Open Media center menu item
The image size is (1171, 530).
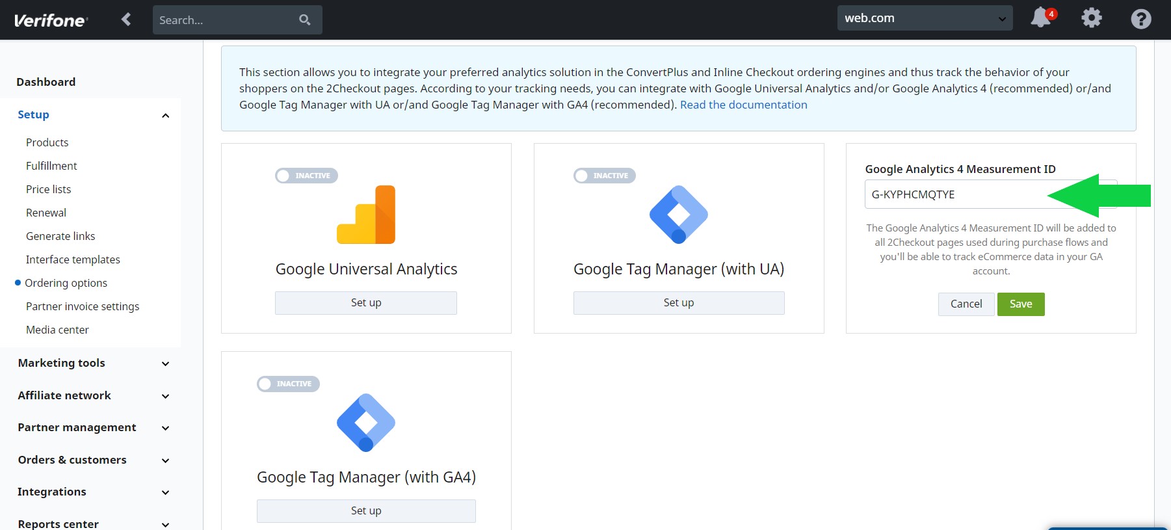tap(57, 330)
